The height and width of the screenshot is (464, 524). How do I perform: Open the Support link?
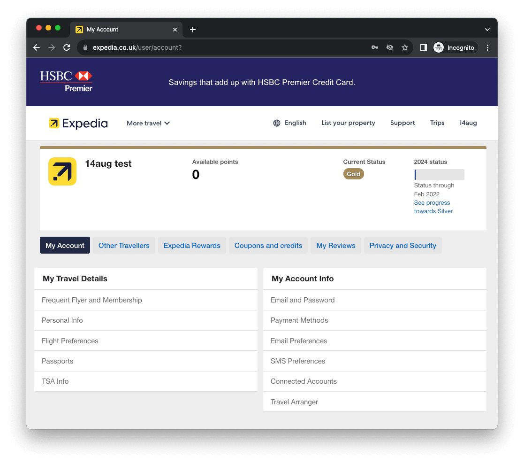point(402,123)
